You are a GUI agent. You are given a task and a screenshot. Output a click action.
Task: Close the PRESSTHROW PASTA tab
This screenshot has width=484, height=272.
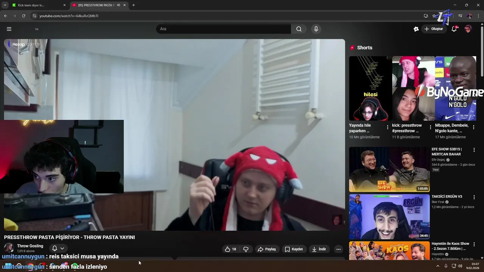click(124, 5)
